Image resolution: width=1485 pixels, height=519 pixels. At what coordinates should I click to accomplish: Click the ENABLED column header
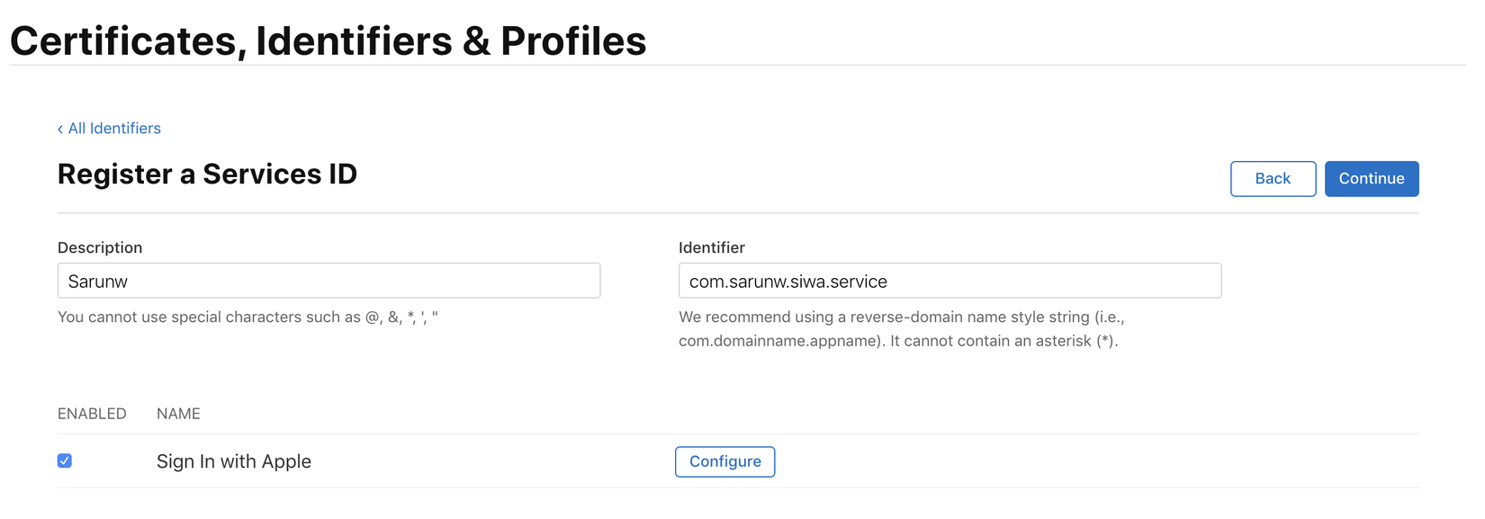coord(92,413)
